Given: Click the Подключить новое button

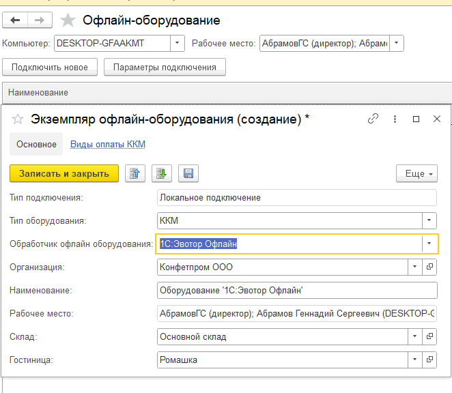Looking at the screenshot, I should pyautogui.click(x=50, y=67).
